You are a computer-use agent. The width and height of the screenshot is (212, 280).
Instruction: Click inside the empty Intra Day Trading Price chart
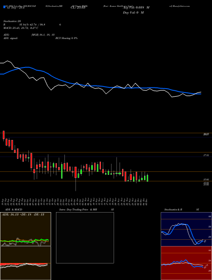click(85, 238)
